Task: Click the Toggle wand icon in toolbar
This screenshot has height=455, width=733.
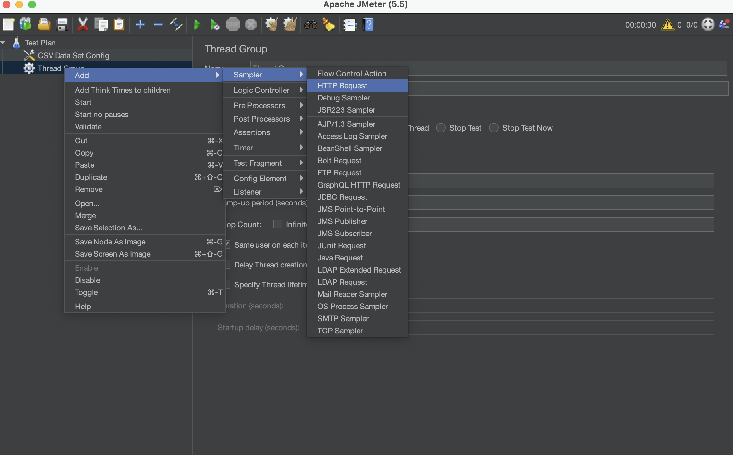Action: tap(176, 24)
